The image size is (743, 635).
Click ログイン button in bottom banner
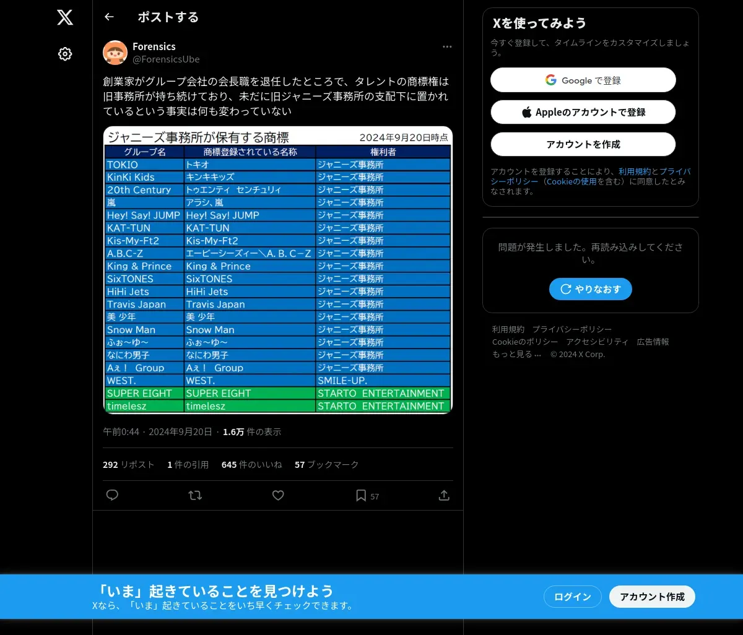tap(573, 597)
